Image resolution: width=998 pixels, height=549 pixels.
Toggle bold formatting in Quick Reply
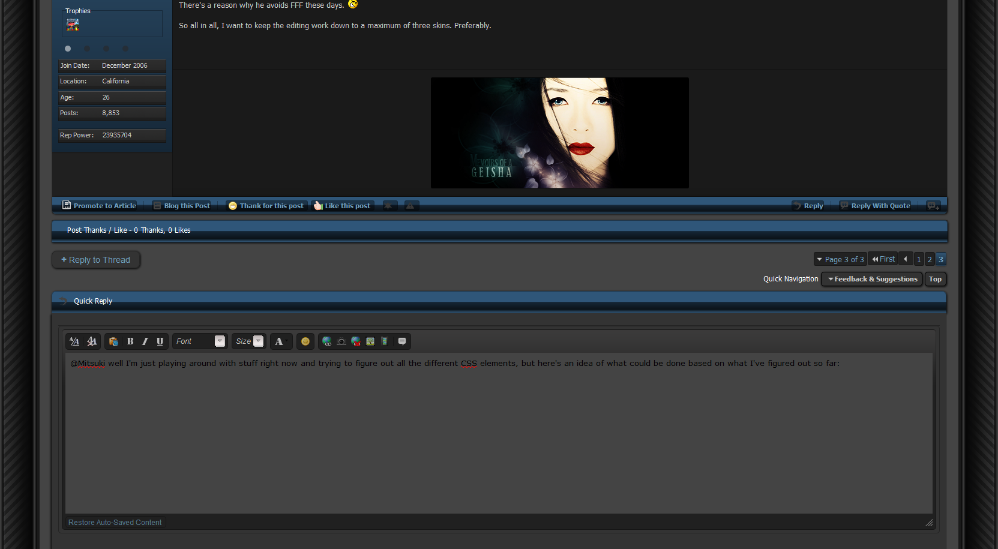click(130, 341)
